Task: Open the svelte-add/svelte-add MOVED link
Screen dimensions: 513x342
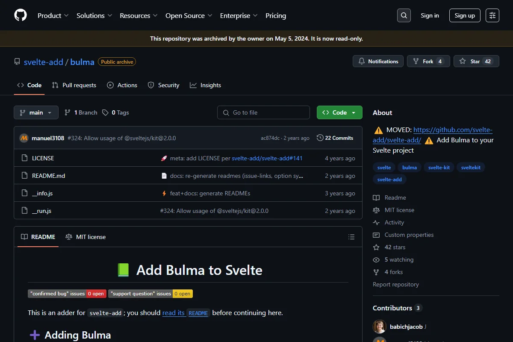Action: (x=433, y=135)
